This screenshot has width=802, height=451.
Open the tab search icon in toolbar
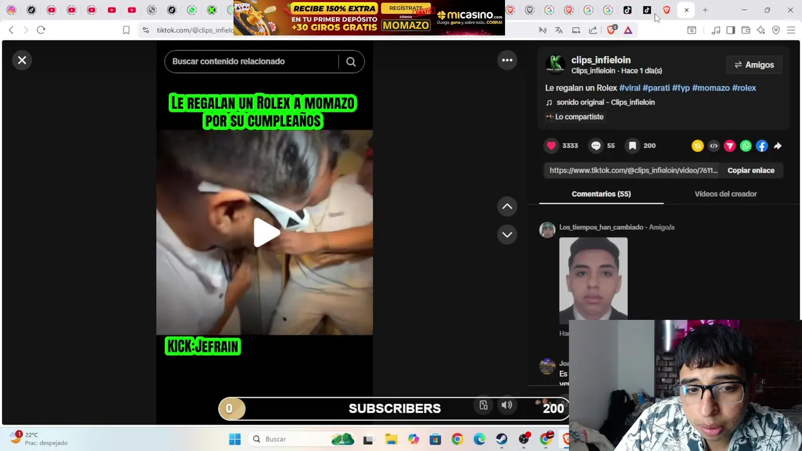[692, 30]
